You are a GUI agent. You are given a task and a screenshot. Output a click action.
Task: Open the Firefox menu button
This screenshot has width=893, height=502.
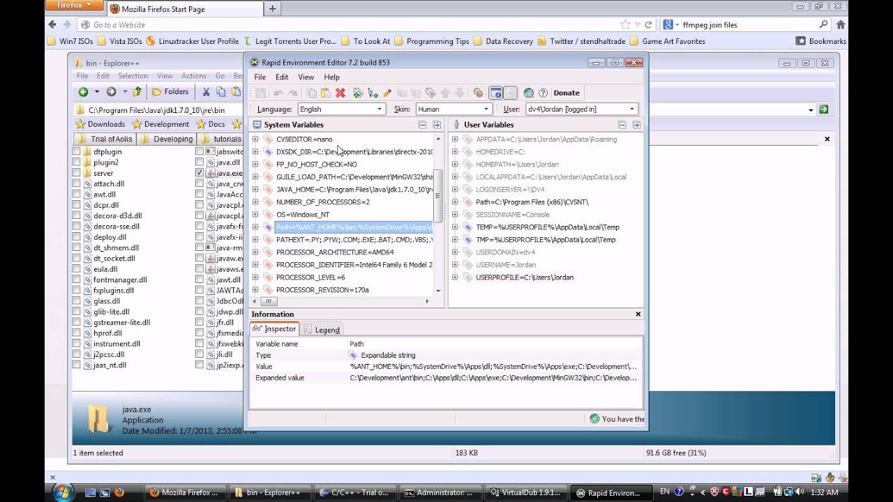74,6
